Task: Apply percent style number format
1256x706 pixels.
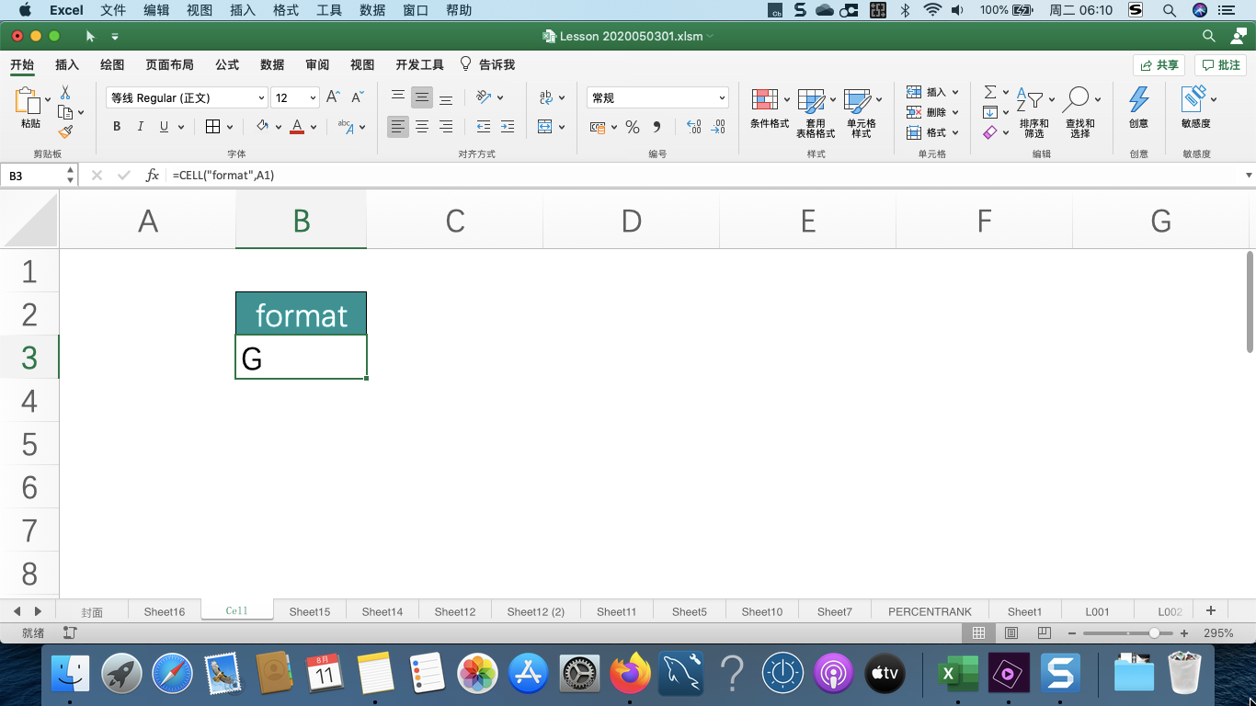Action: (x=633, y=127)
